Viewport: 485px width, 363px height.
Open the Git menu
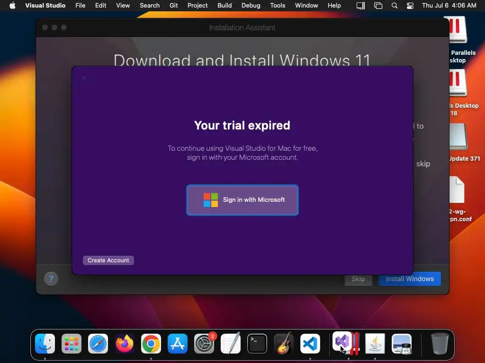174,5
